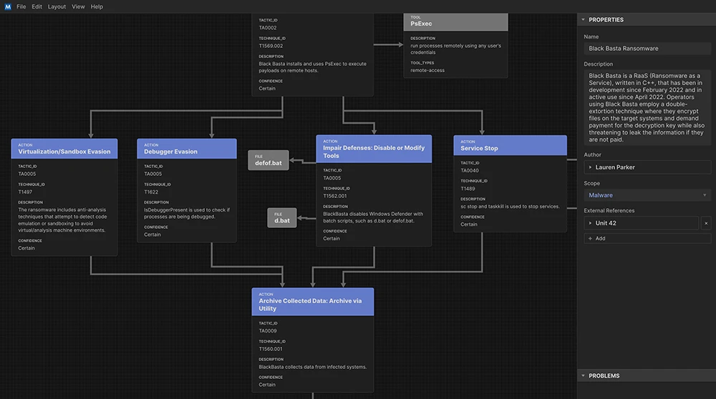716x399 pixels.
Task: Select the d.bat file node
Action: [281, 218]
